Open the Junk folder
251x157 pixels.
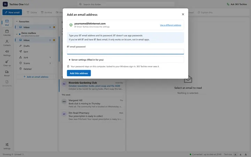pyautogui.click(x=36, y=57)
